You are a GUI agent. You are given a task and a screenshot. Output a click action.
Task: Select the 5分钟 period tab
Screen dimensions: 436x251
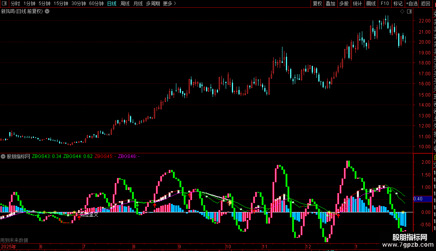44,3
